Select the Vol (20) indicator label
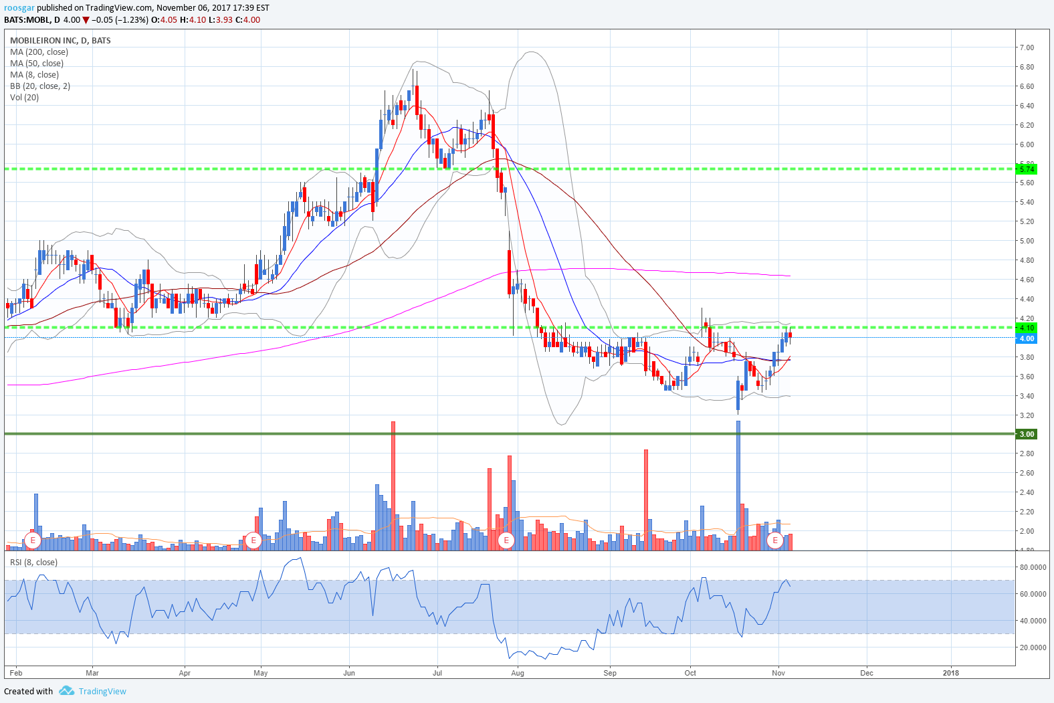 click(x=24, y=98)
